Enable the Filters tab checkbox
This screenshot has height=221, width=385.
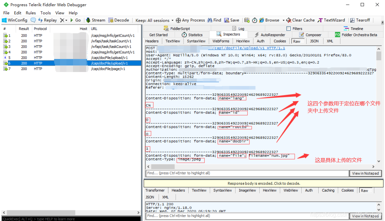click(289, 28)
